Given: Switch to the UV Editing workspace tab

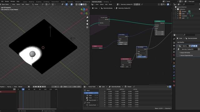Looking at the screenshot, I should coord(46,2).
